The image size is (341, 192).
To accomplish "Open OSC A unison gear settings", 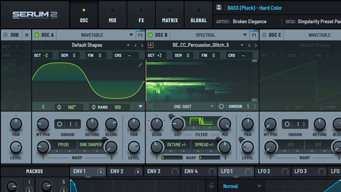I will pos(59,124).
